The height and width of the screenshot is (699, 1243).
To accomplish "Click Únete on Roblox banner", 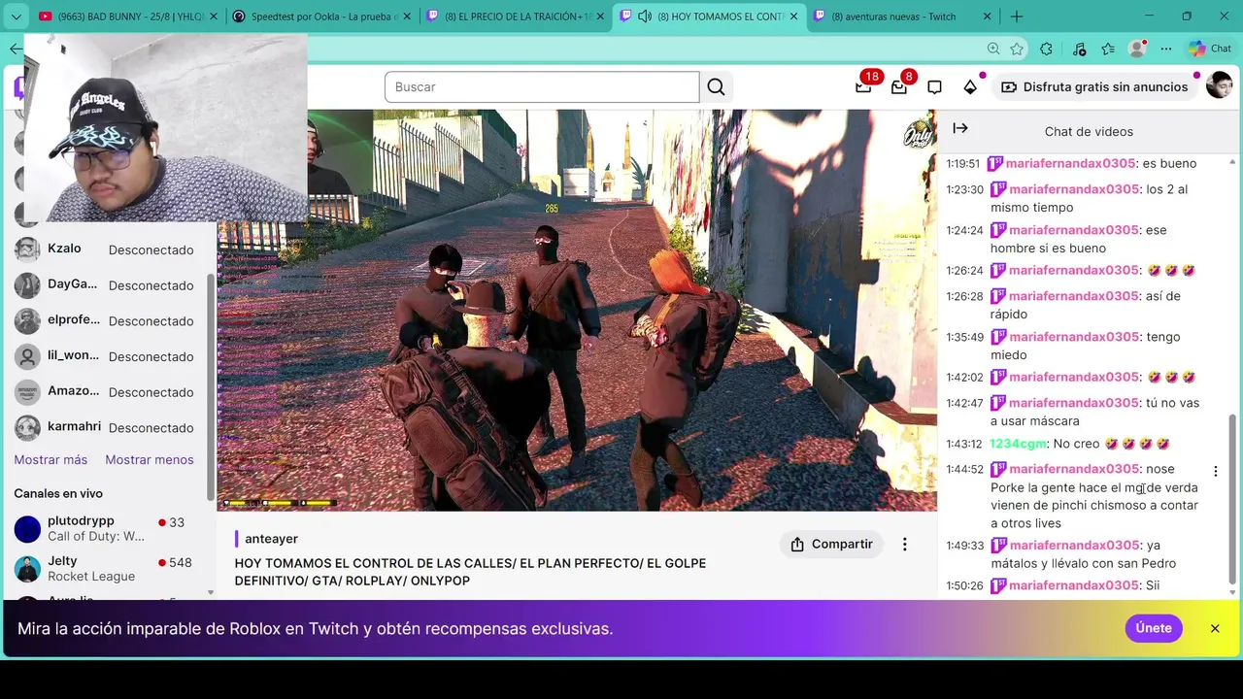I will (1154, 628).
